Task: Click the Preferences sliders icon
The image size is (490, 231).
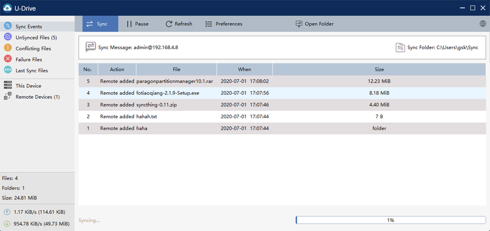Action: click(x=209, y=24)
